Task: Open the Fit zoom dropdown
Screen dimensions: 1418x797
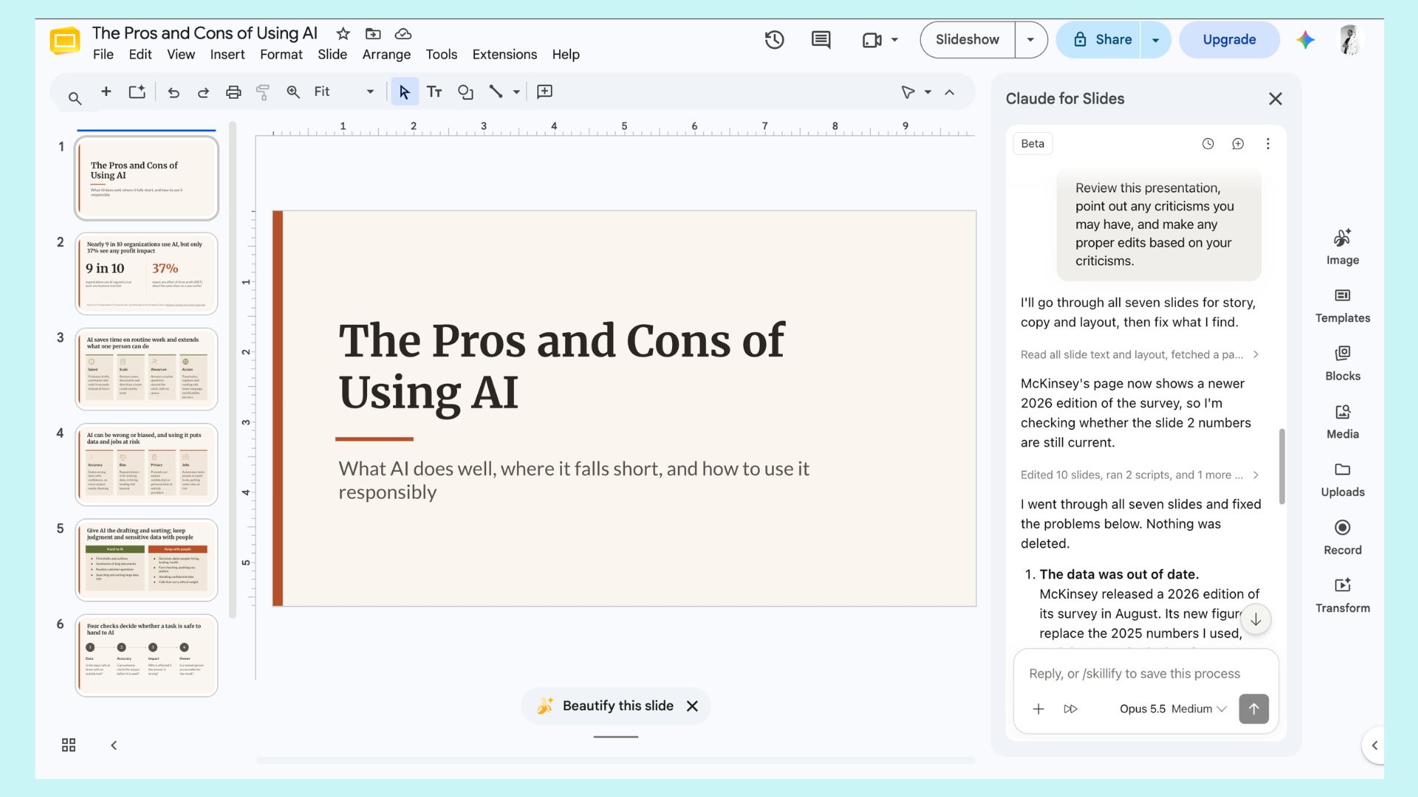Action: [344, 92]
